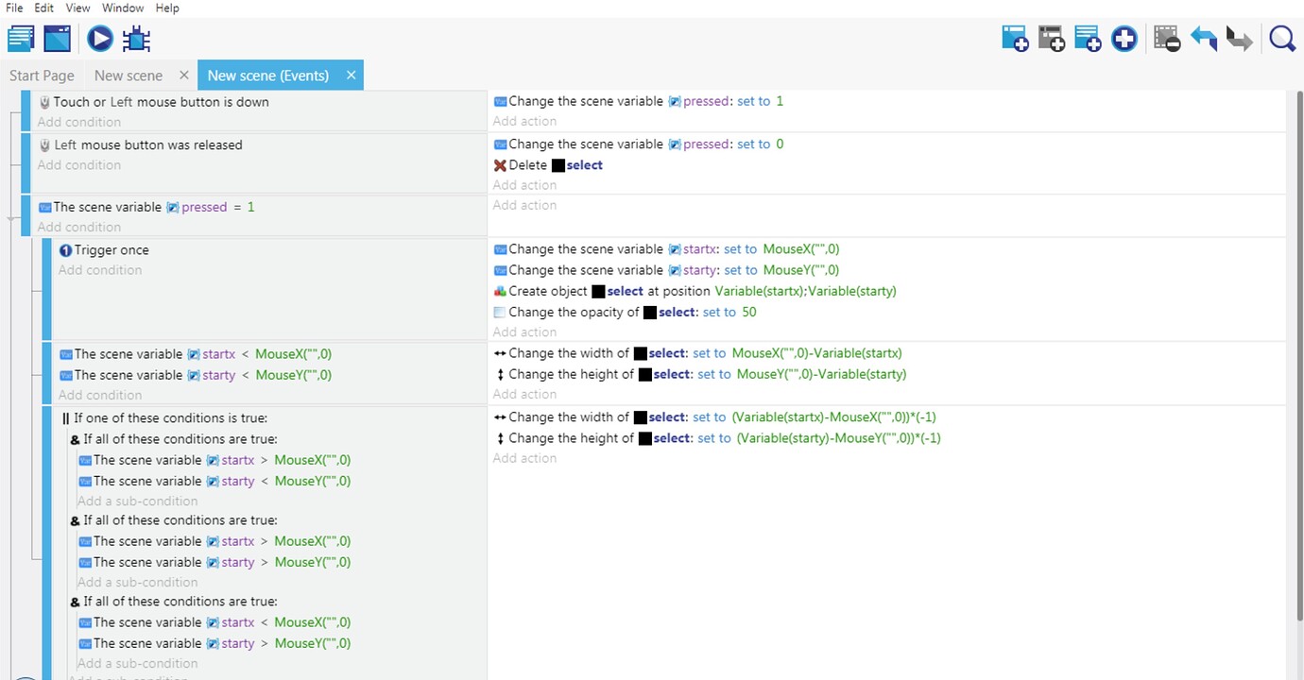Open the project manager panel icon
The width and height of the screenshot is (1304, 680).
(x=21, y=39)
